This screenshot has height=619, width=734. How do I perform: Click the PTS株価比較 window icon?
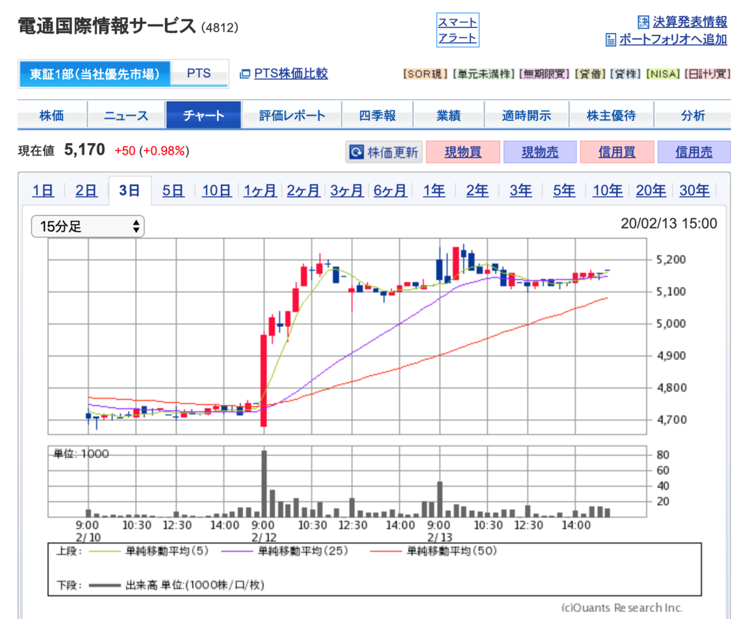click(x=245, y=74)
